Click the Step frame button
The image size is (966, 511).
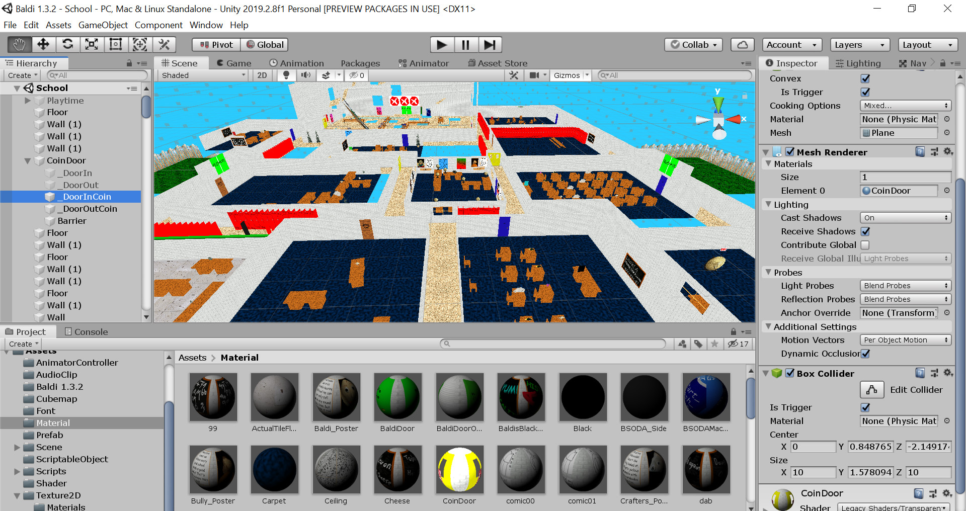490,45
